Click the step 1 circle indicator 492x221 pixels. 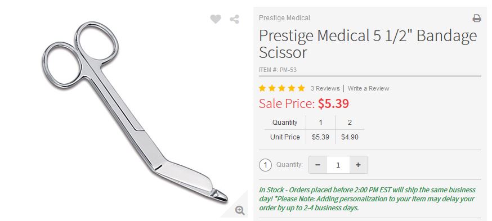pos(265,165)
